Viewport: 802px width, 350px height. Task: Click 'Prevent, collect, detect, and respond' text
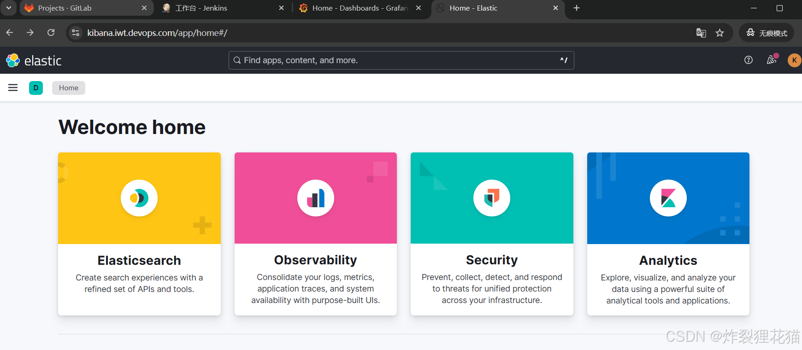[x=492, y=289]
